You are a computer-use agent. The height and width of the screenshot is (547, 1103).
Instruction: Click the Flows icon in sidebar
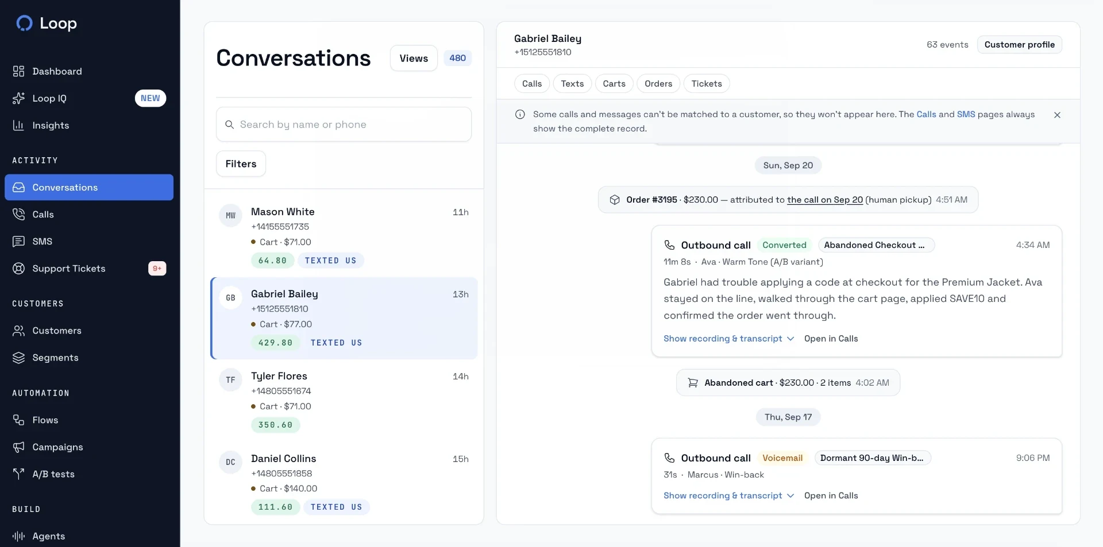(x=18, y=420)
